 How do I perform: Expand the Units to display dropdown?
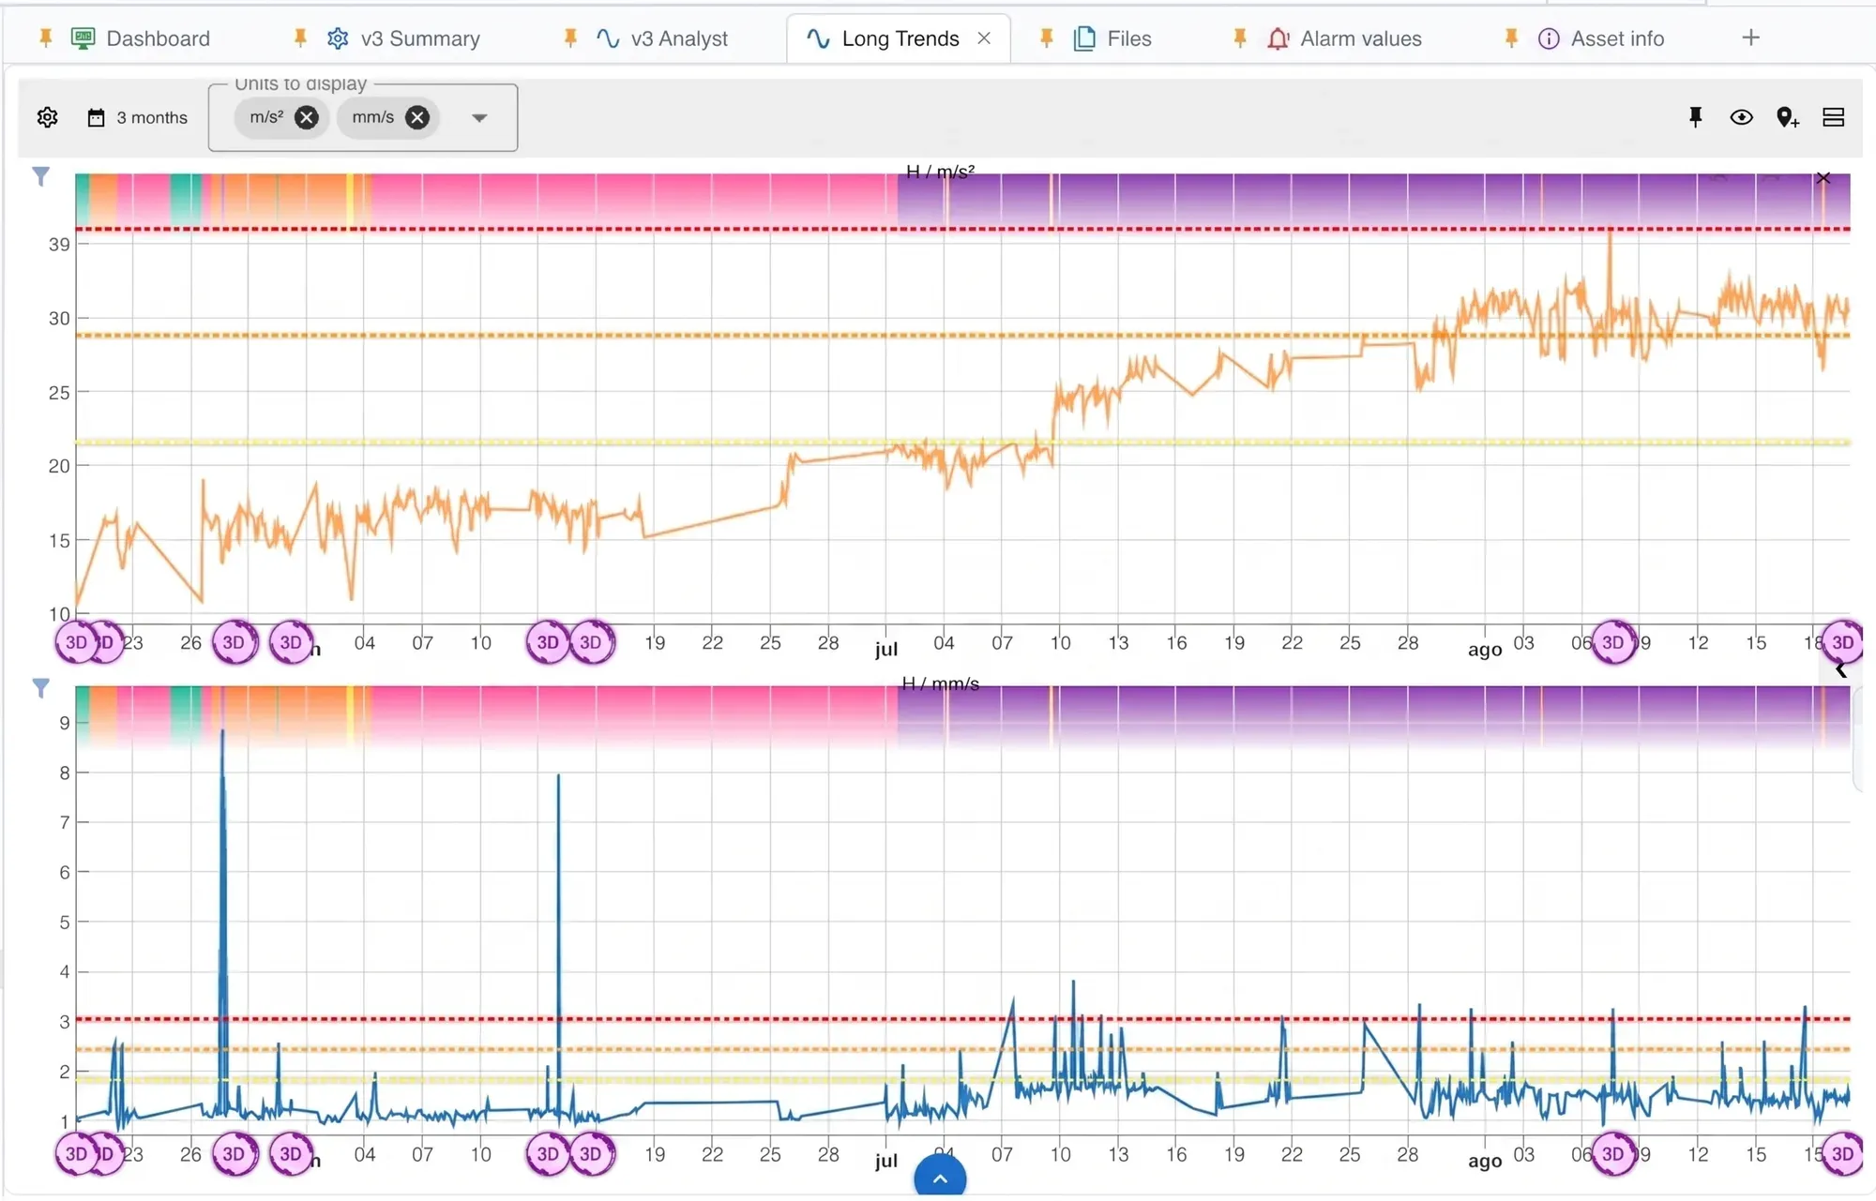479,118
